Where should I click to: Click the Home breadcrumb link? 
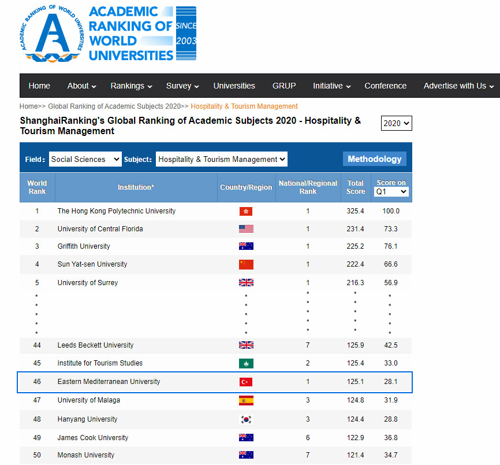click(28, 106)
